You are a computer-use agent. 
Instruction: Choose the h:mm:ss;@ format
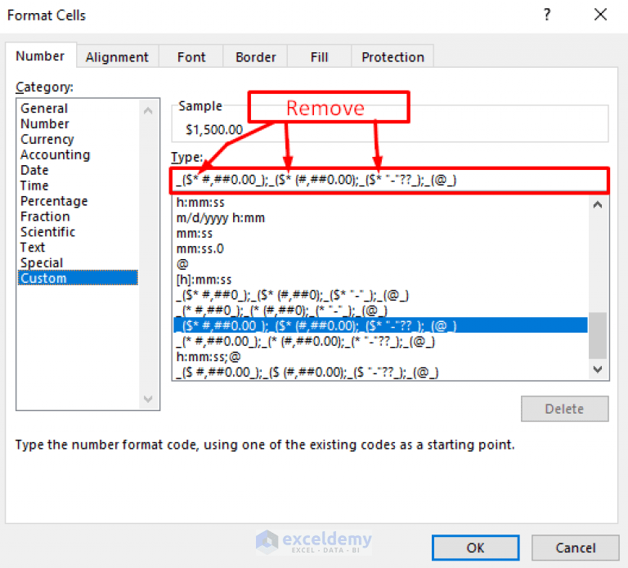pos(380,356)
